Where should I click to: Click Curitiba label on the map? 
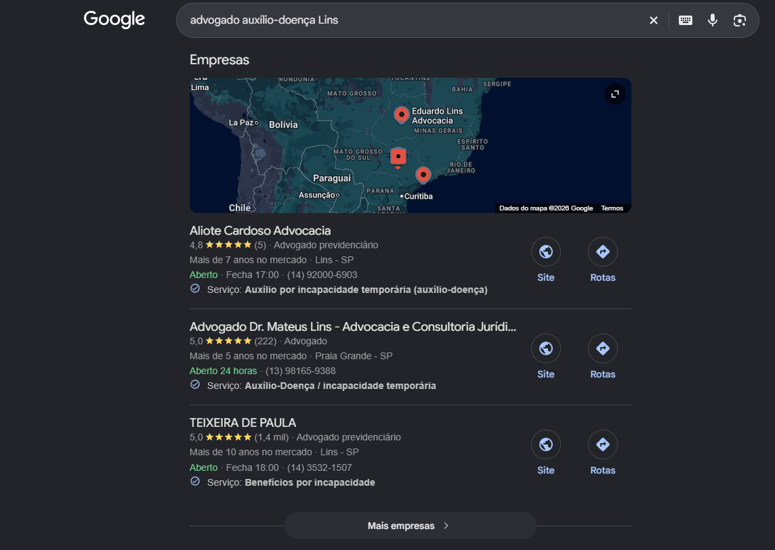[418, 196]
